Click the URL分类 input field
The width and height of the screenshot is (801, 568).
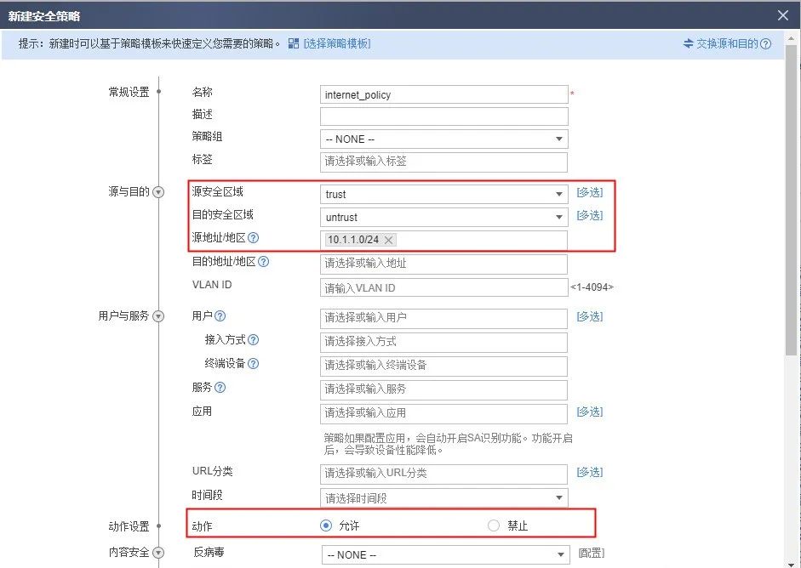444,474
